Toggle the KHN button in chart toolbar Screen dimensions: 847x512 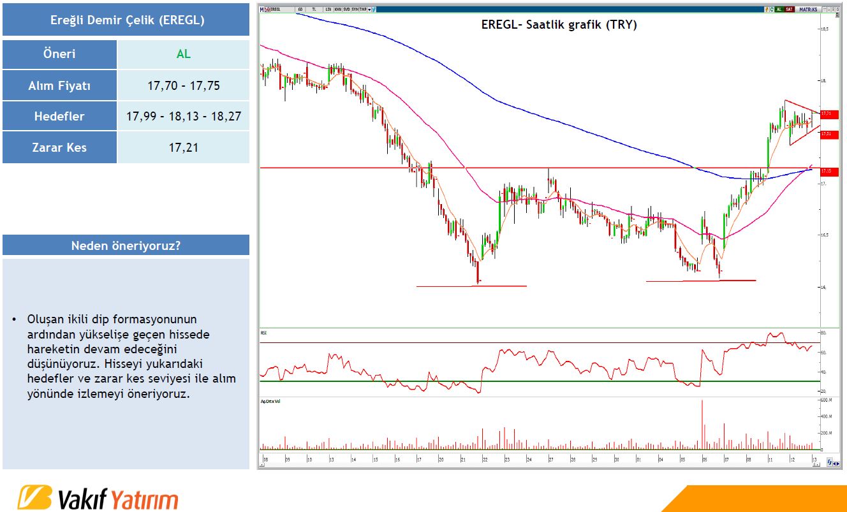pyautogui.click(x=337, y=10)
